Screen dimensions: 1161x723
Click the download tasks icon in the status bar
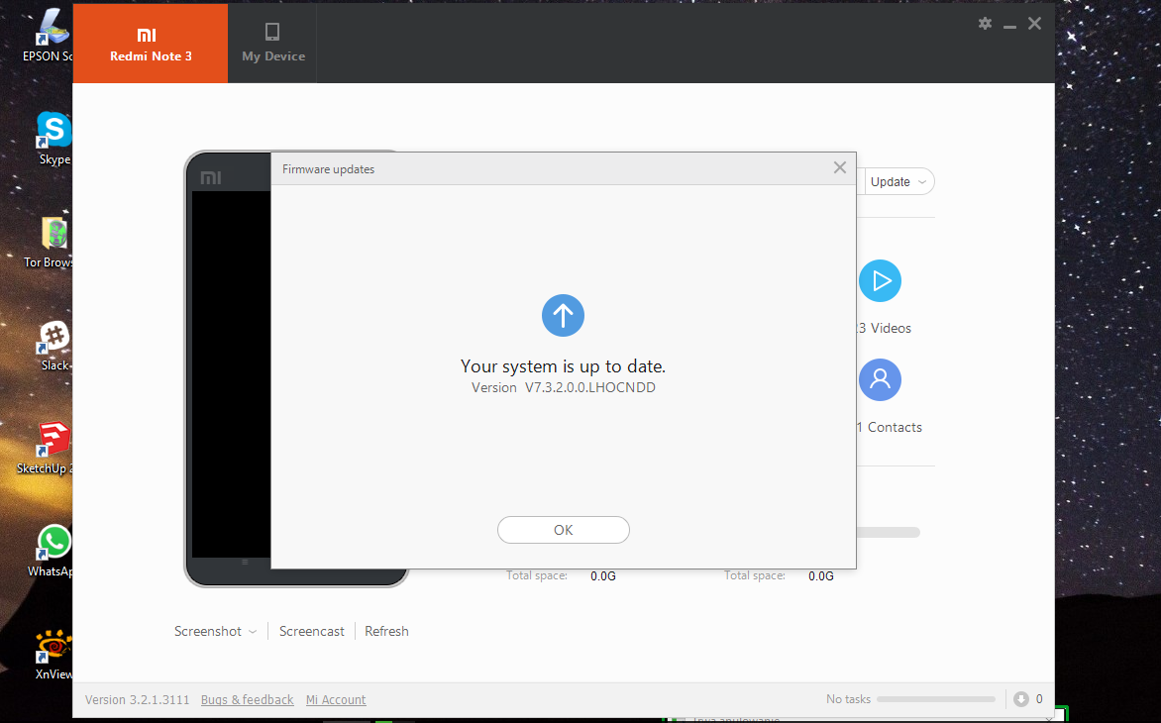[1021, 699]
